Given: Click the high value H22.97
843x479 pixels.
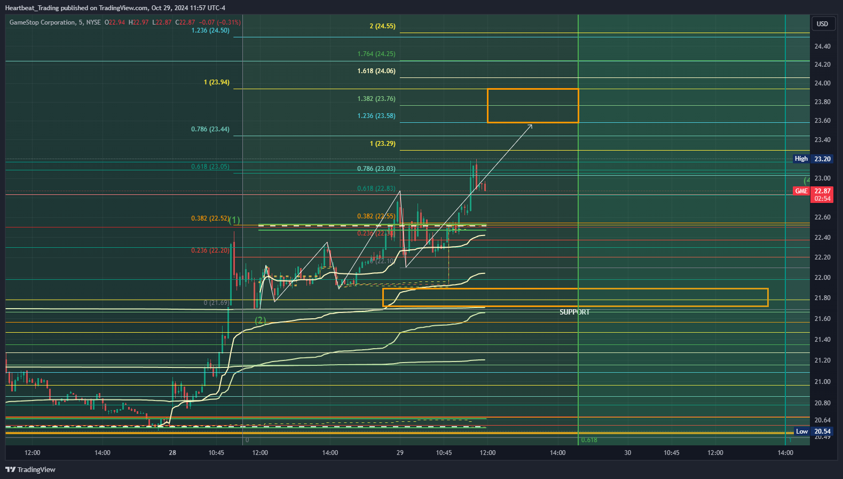Looking at the screenshot, I should pos(138,22).
